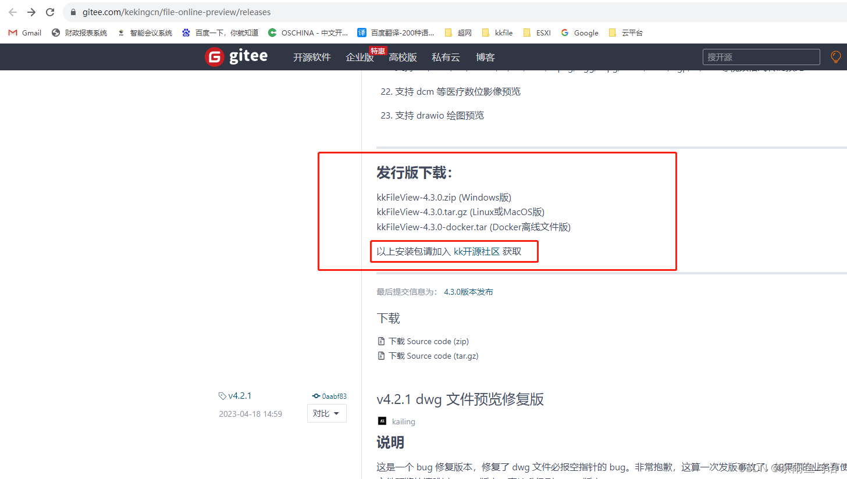847x479 pixels.
Task: Click the 说明 heading under v4.2.1
Action: point(390,442)
